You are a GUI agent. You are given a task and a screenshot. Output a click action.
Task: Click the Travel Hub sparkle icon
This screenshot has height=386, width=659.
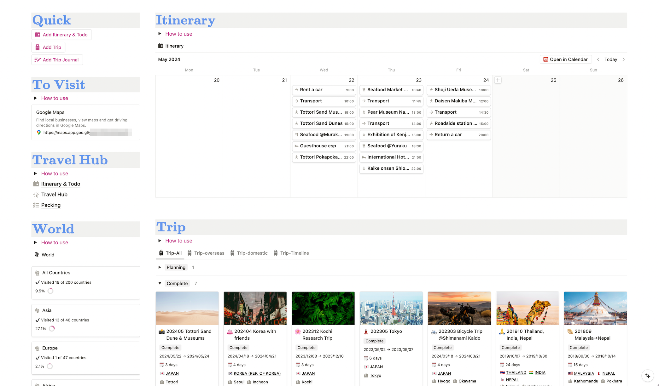pyautogui.click(x=36, y=195)
